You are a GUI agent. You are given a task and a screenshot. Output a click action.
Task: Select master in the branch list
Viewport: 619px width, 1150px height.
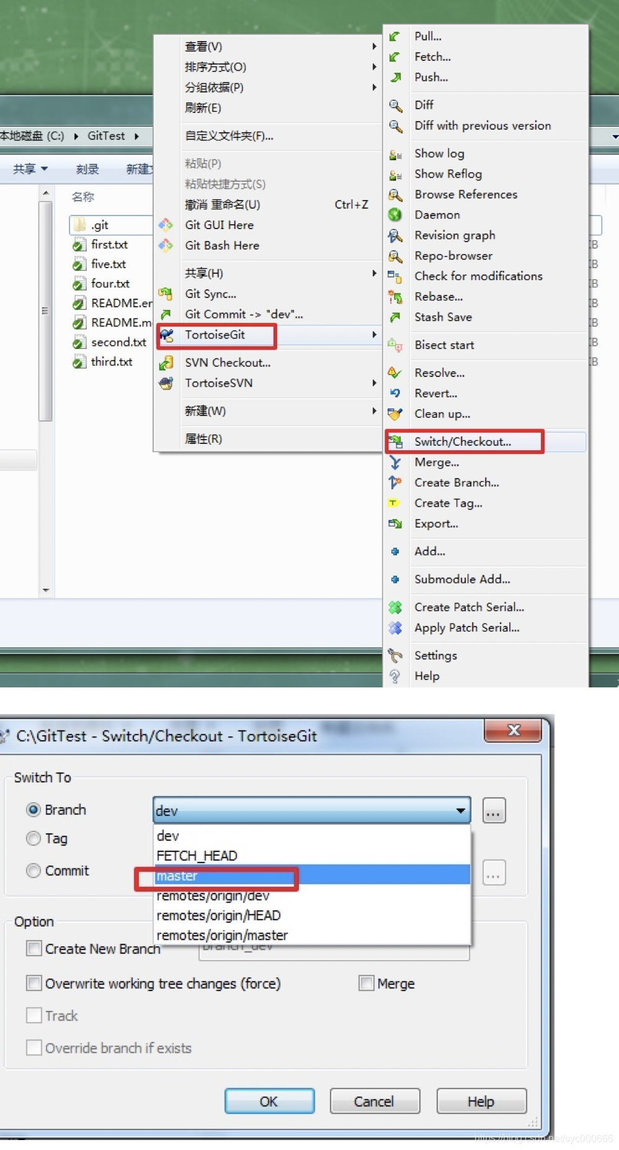click(312, 876)
